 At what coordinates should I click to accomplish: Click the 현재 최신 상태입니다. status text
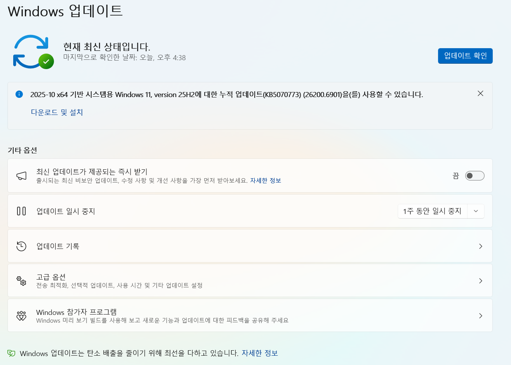click(107, 47)
